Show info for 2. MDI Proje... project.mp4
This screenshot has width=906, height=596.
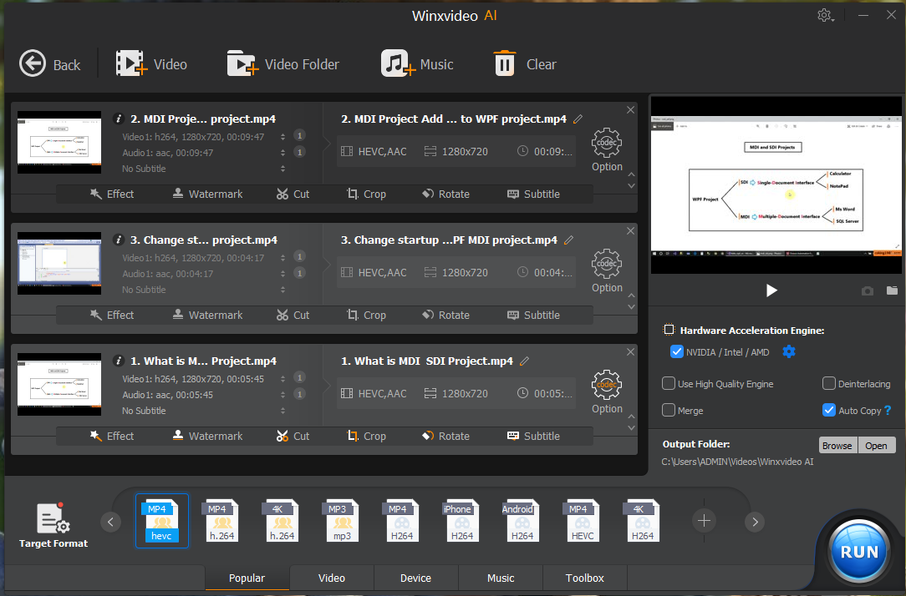(119, 119)
